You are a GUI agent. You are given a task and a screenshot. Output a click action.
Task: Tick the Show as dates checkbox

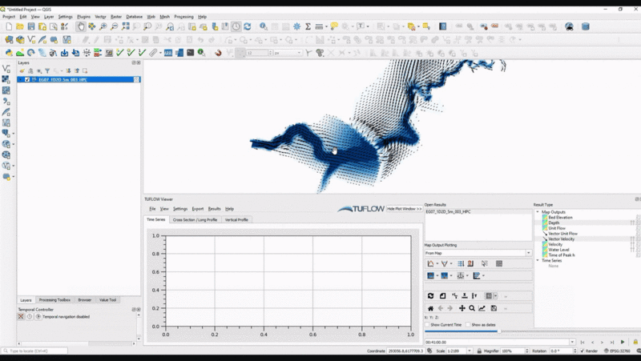coord(467,325)
